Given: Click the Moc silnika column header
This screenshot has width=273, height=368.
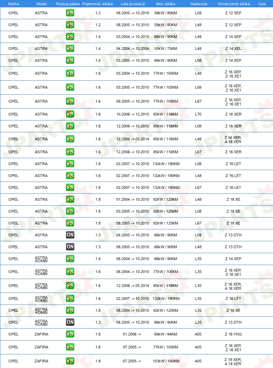Looking at the screenshot, I should click(x=166, y=4).
